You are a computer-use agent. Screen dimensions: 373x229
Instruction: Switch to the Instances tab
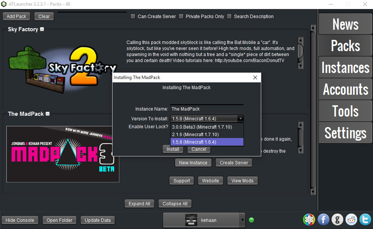pyautogui.click(x=345, y=67)
